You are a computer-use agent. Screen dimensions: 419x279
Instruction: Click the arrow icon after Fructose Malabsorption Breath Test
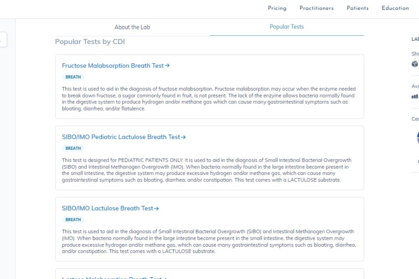click(167, 66)
